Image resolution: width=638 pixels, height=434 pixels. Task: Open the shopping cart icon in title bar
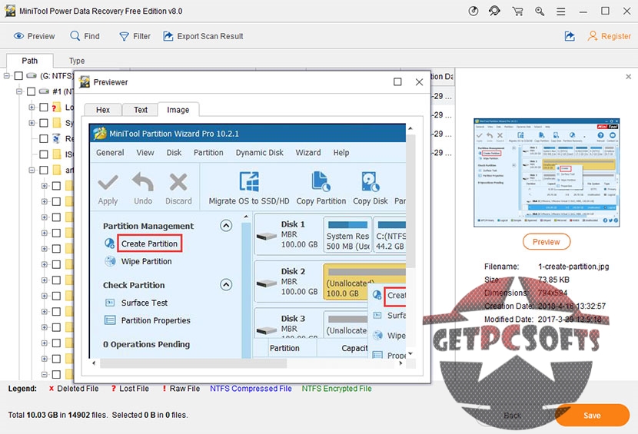[517, 11]
